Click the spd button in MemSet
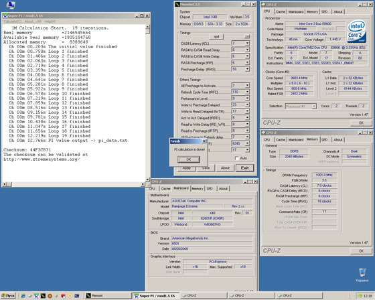375x300 pixels. 216,37
